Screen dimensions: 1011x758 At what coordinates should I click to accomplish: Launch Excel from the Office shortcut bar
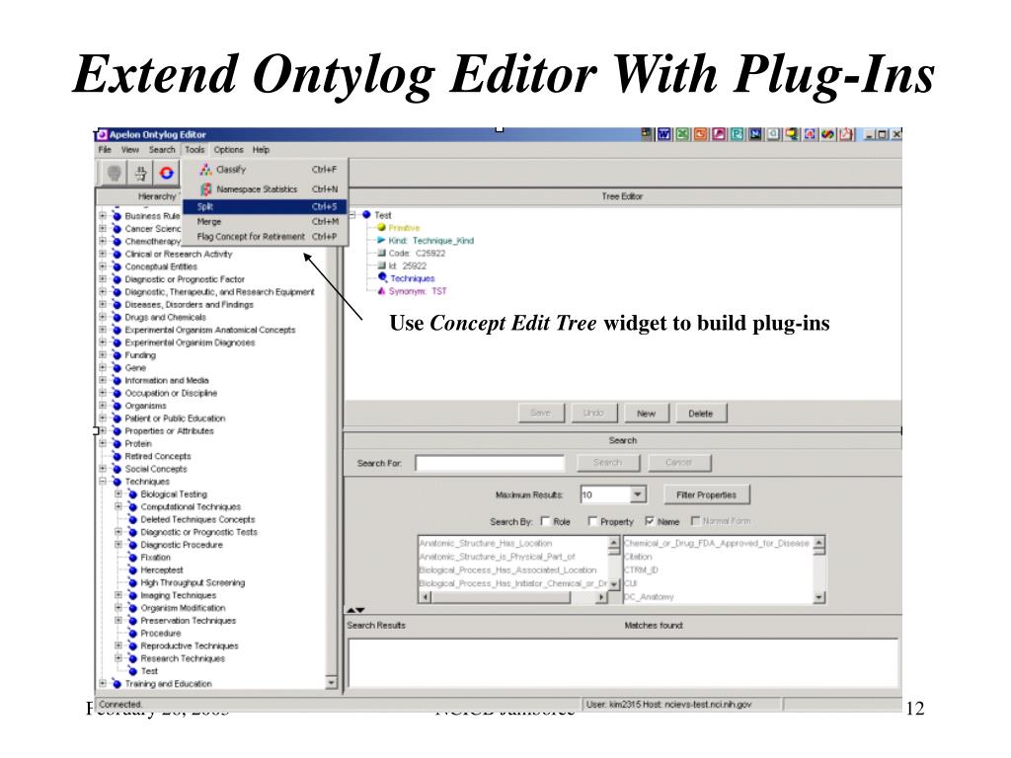682,134
